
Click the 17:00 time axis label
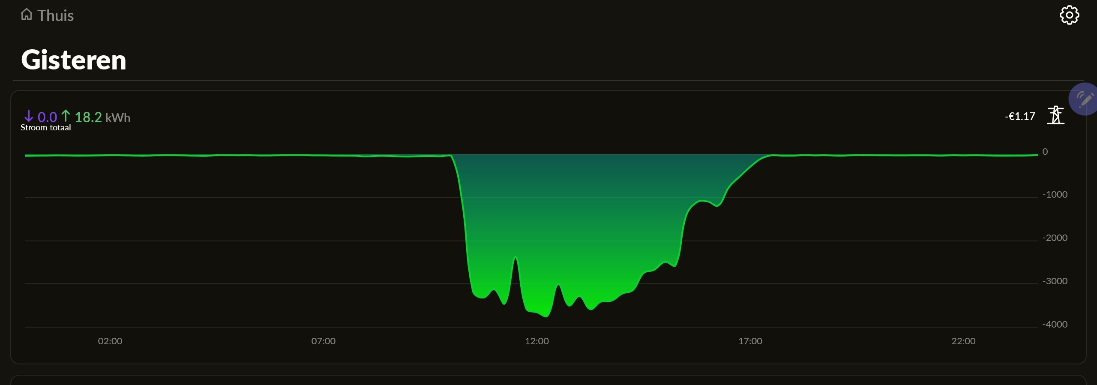click(x=750, y=341)
